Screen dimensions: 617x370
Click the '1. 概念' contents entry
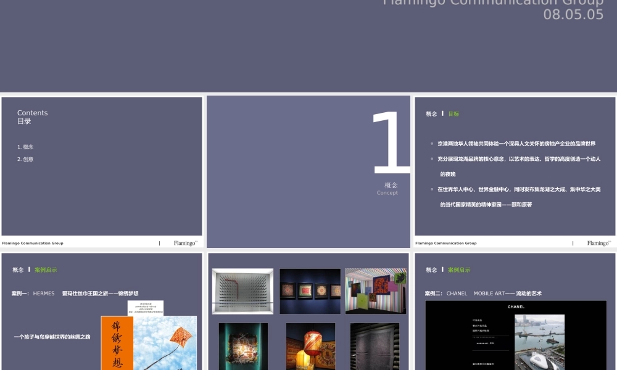pyautogui.click(x=25, y=147)
